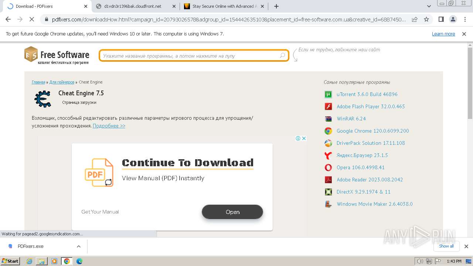Close the cloudfront.net tab

[x=174, y=6]
